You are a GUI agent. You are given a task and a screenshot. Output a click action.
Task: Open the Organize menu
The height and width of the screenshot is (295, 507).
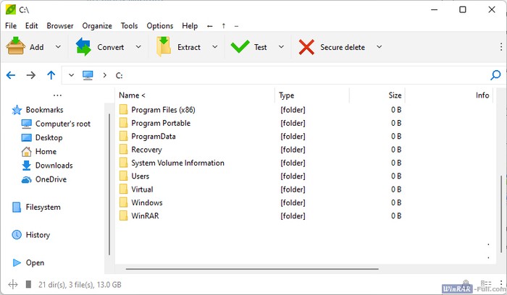click(x=97, y=26)
